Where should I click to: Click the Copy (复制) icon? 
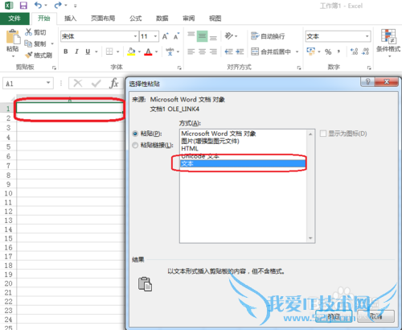click(x=28, y=43)
